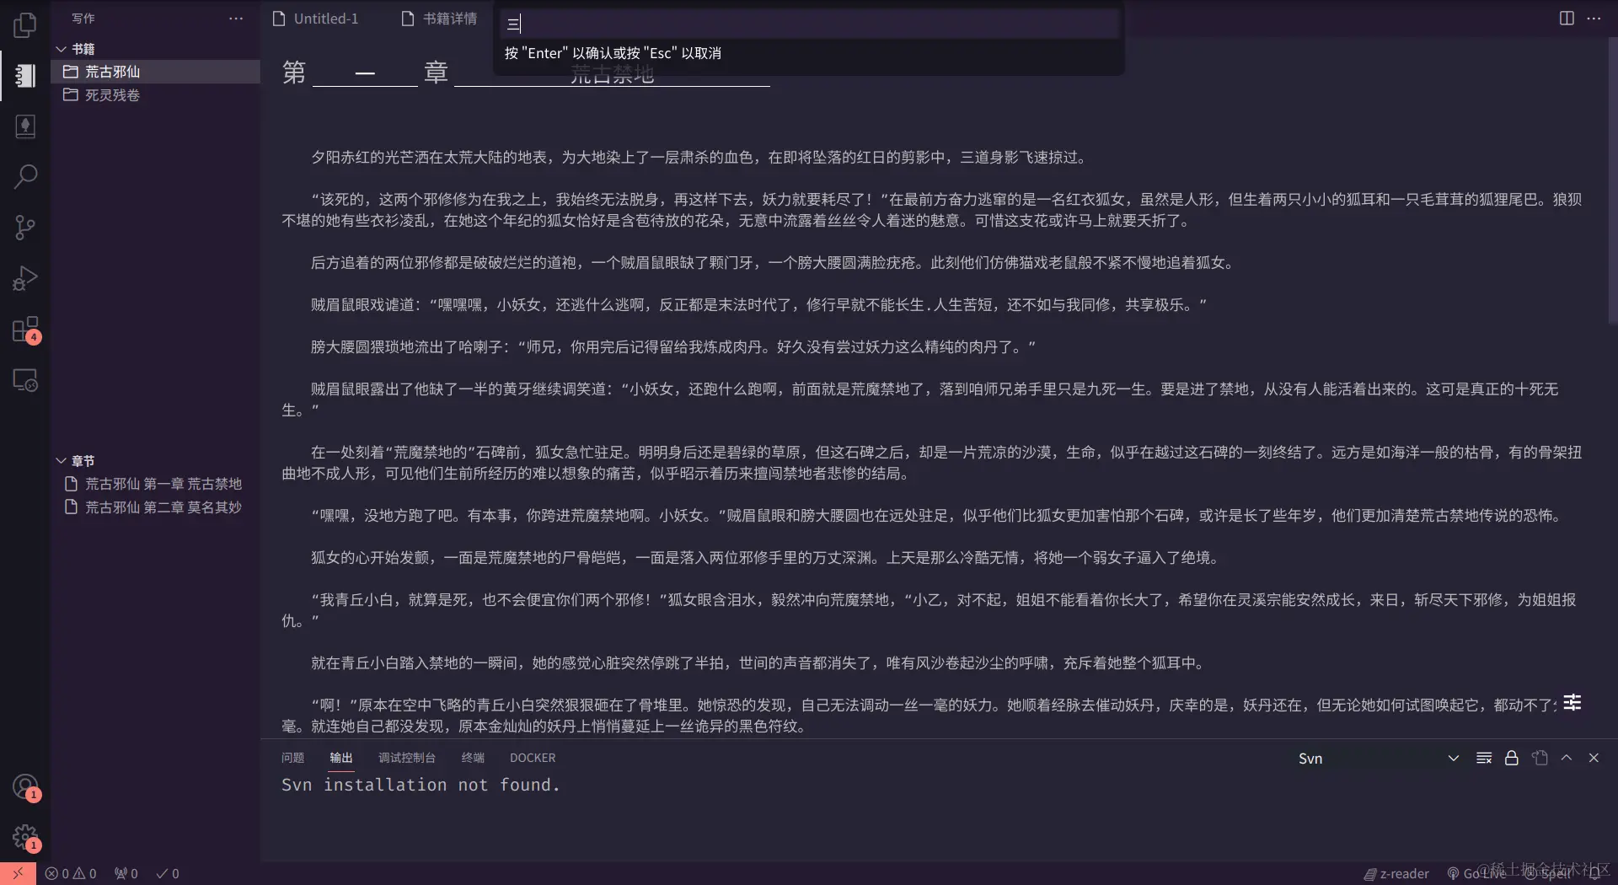Viewport: 1618px width, 885px height.
Task: Maximize the panel with up chevron
Action: [1567, 758]
